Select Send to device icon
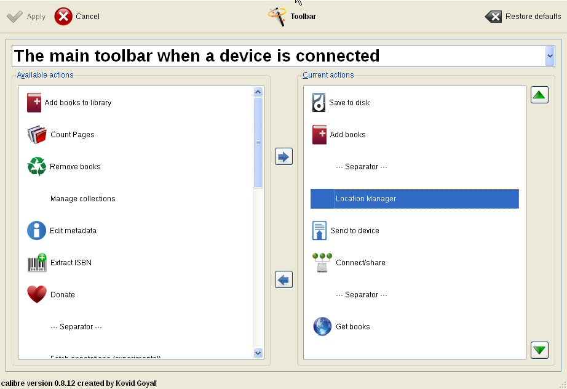 click(x=319, y=230)
